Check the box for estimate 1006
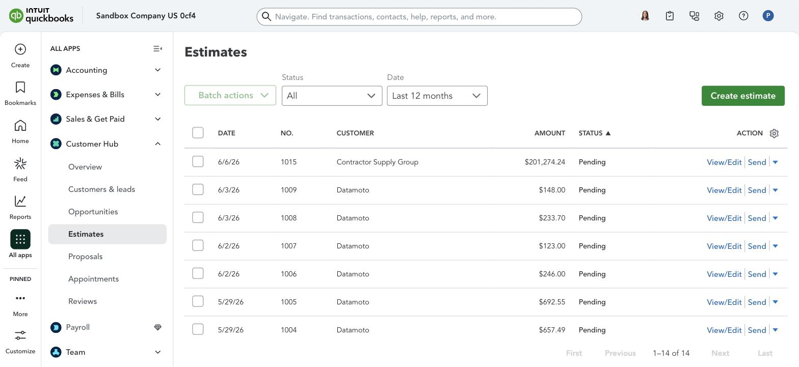Viewport: 799px width, 367px height. pos(198,273)
